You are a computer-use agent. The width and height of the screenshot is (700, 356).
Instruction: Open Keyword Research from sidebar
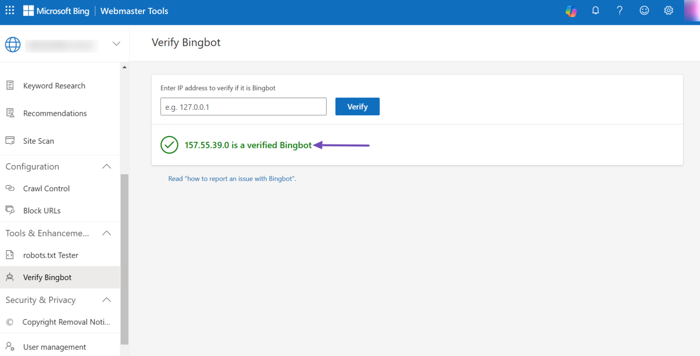pyautogui.click(x=54, y=86)
